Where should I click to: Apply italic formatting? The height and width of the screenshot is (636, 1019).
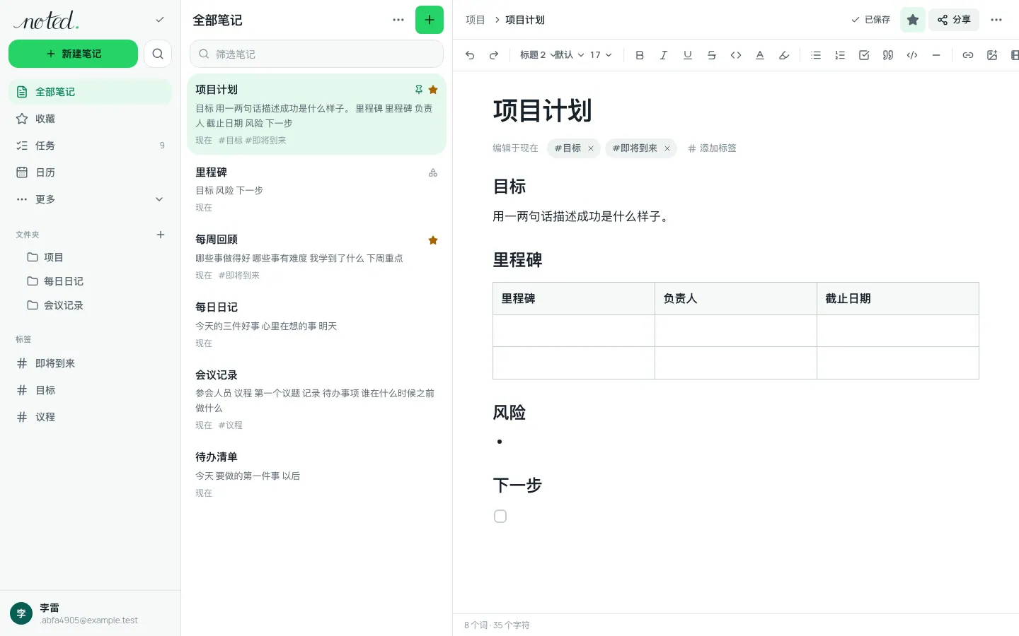664,55
